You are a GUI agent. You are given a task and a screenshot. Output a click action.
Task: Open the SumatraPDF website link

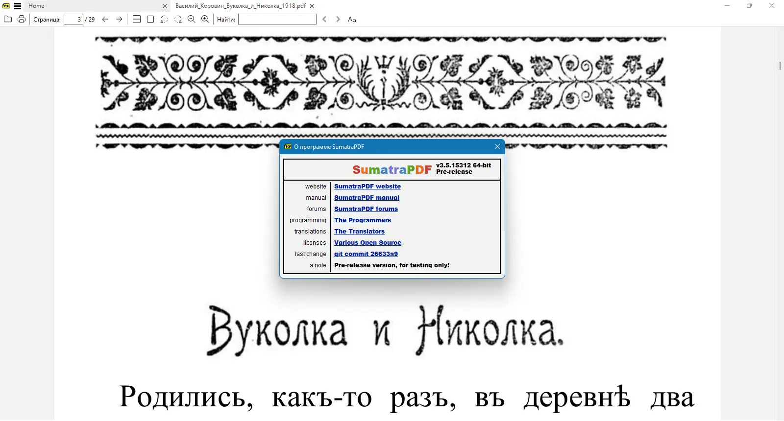(x=367, y=187)
